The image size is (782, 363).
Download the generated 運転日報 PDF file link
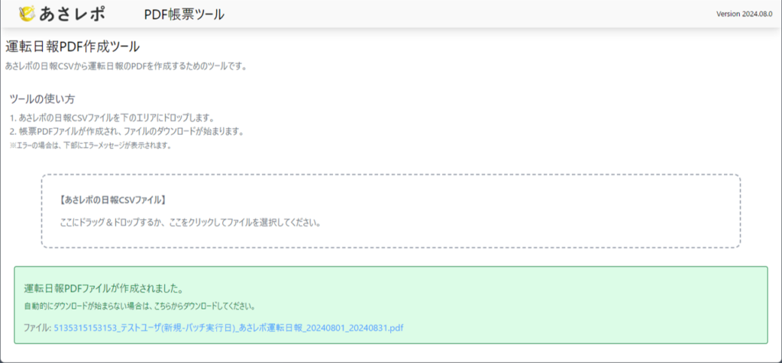(228, 328)
